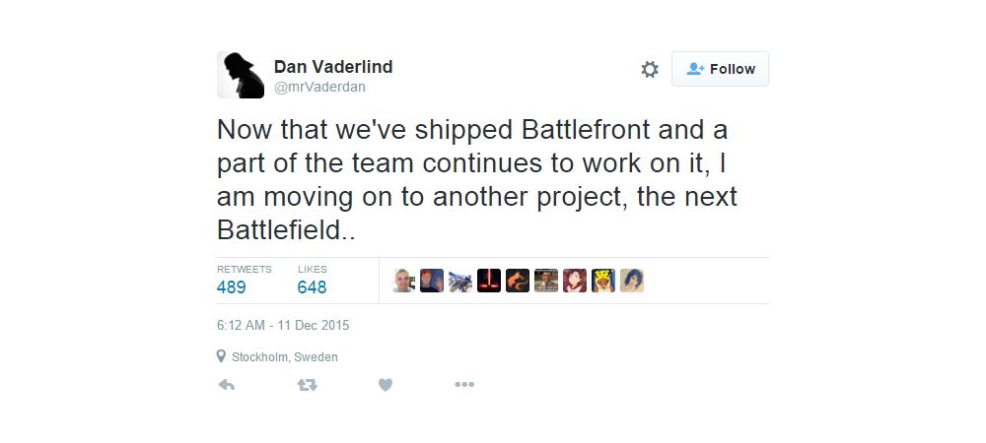Image resolution: width=986 pixels, height=443 pixels.
Task: Click the blue-haired avatar at row end
Action: click(632, 281)
